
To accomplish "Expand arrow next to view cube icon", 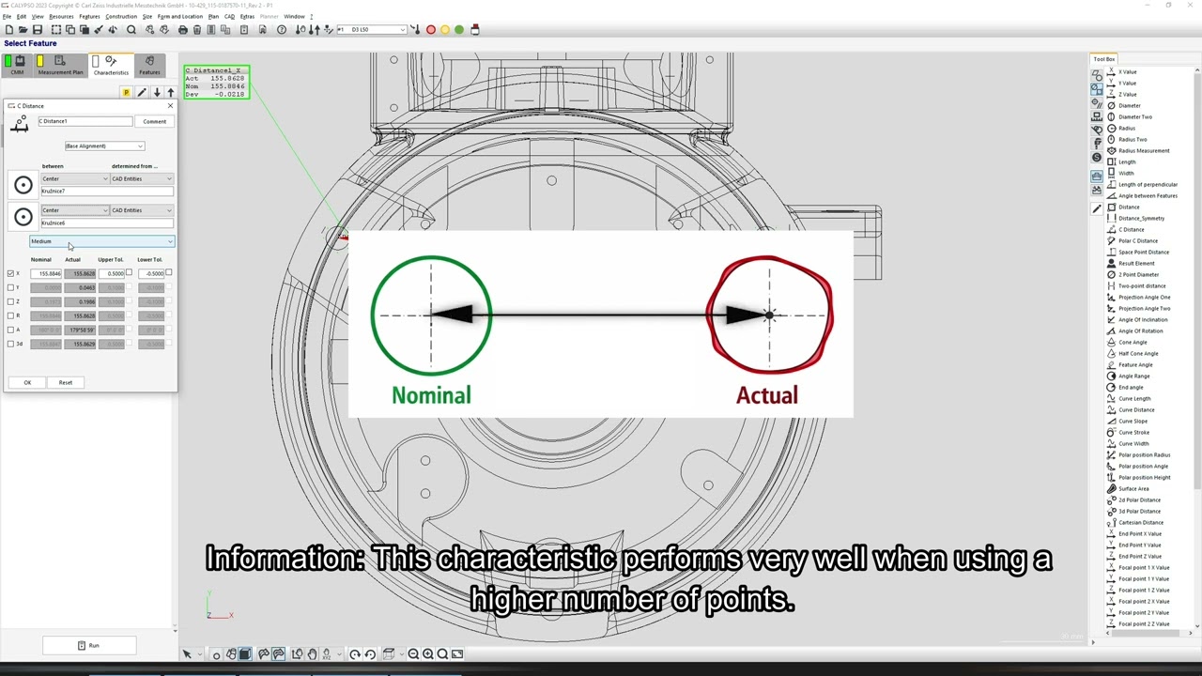I will [x=402, y=653].
